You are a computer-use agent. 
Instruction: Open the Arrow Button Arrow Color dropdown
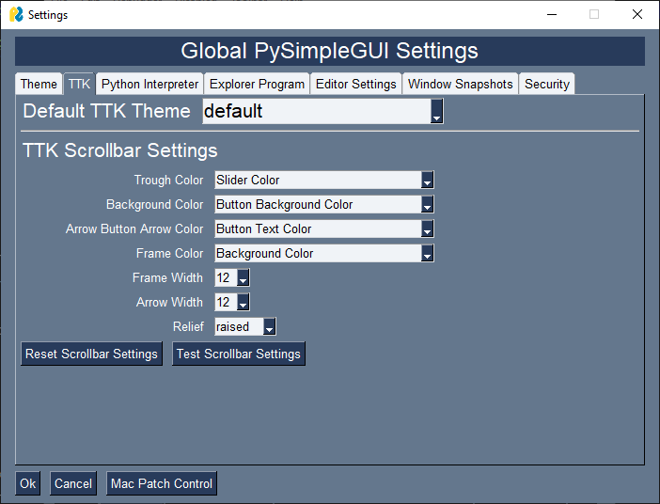pos(427,229)
